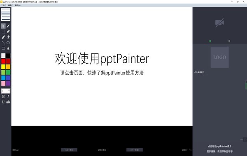Screen dimensions: 247x156
Task: Click the next page button
Action: (135, 150)
